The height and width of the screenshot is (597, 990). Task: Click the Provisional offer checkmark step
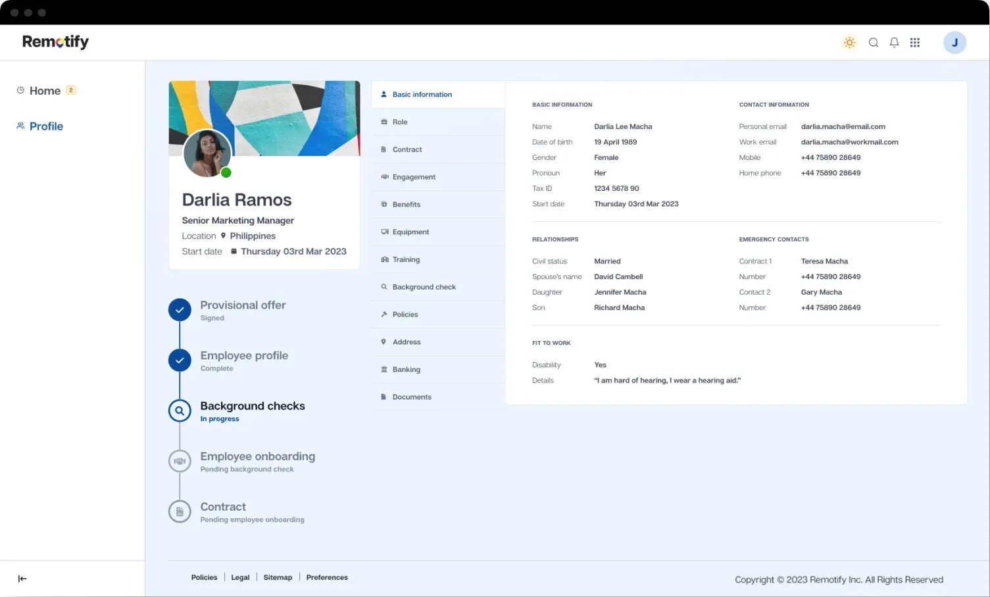[180, 310]
